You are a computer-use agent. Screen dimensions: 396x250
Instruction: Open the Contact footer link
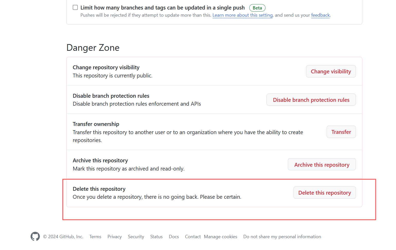[x=193, y=237]
